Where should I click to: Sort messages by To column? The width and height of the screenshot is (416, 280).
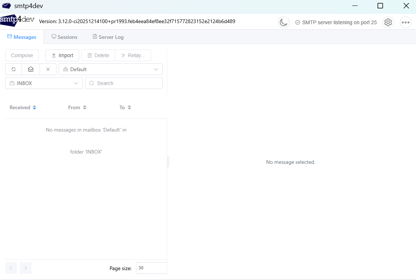125,107
